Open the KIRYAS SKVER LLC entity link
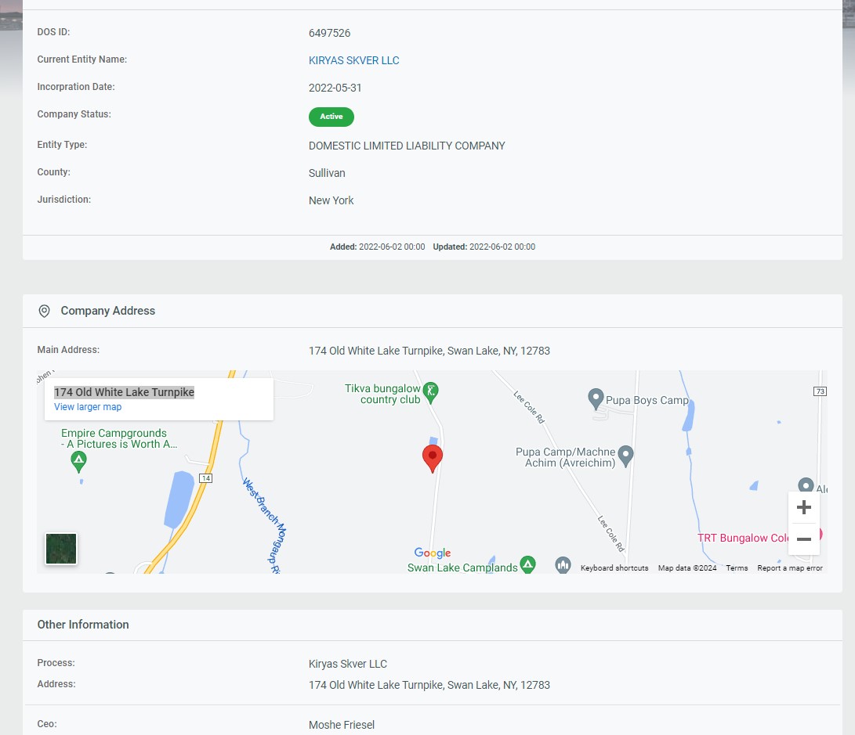The image size is (855, 735). pos(353,60)
